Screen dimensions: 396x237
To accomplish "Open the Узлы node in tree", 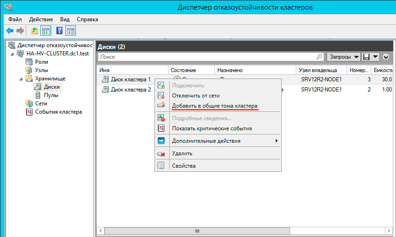I will (x=41, y=70).
